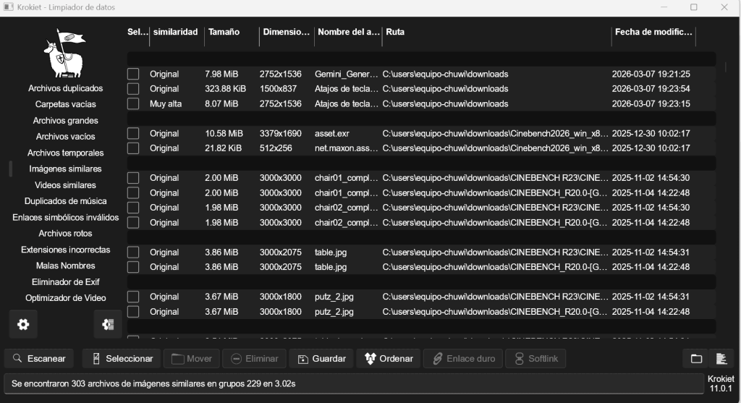Open the Seleccionar selection menu

122,359
